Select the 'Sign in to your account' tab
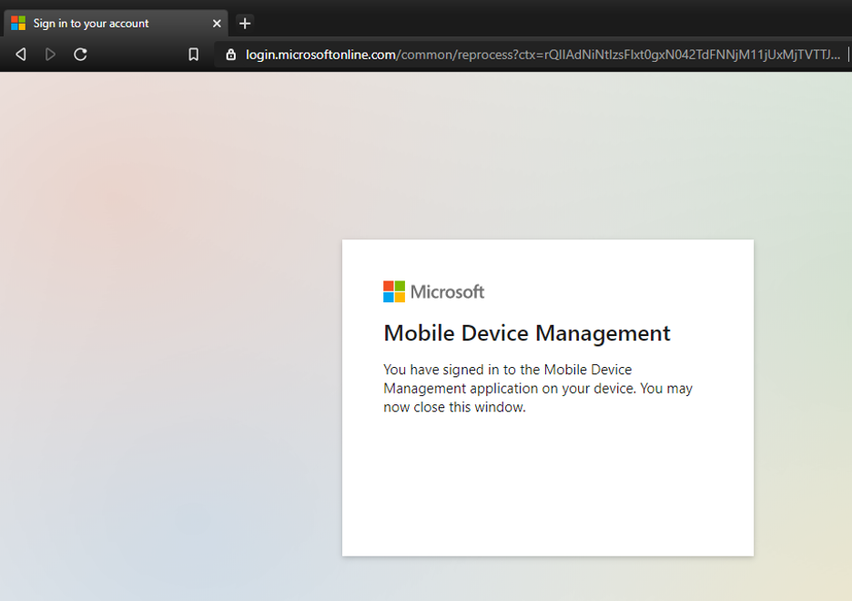Screen dimensions: 852x601 click(116, 24)
